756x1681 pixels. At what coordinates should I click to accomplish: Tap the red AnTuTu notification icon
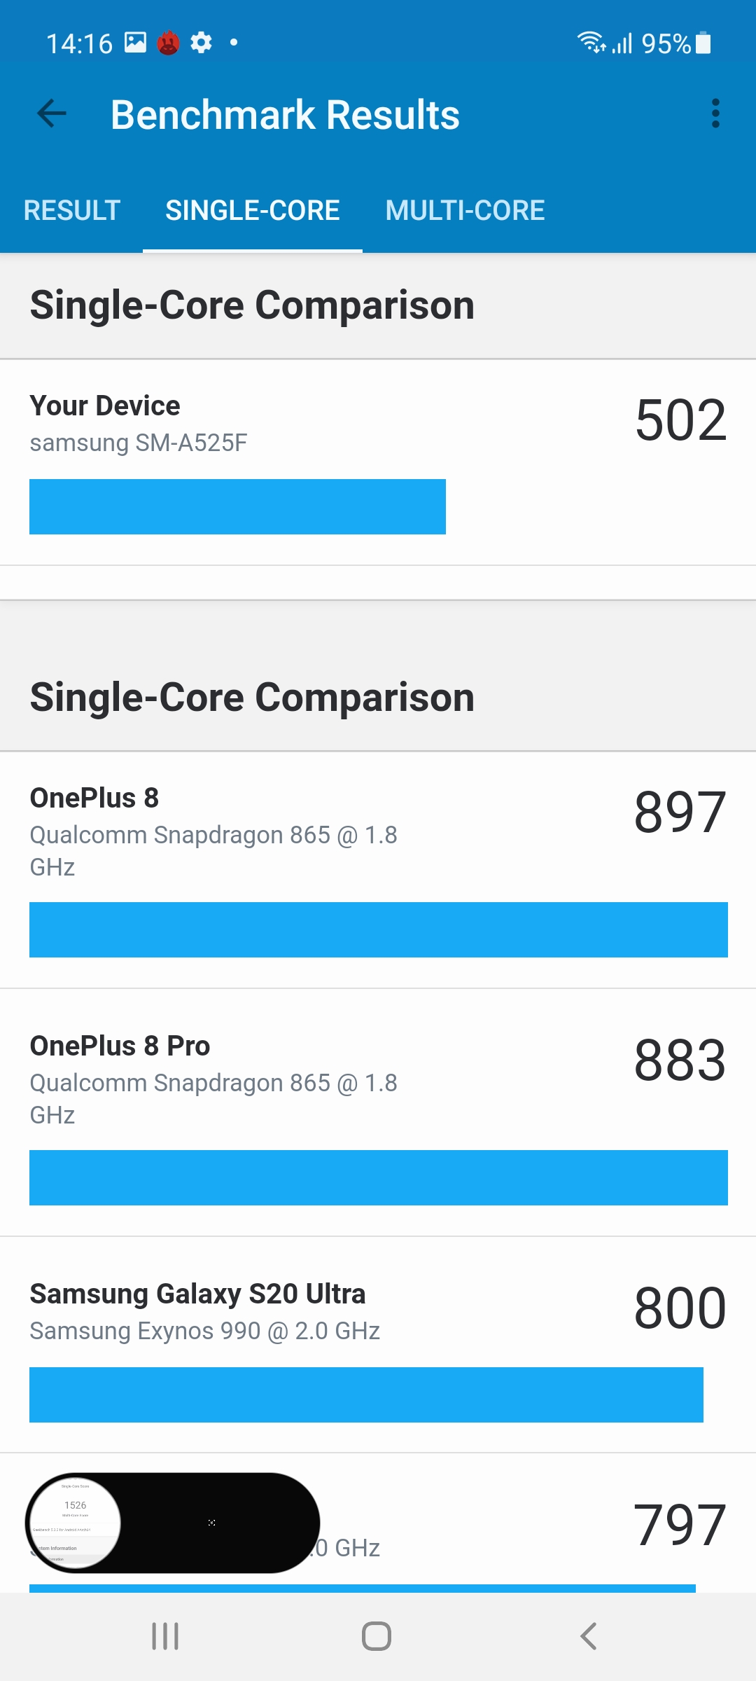click(x=168, y=43)
